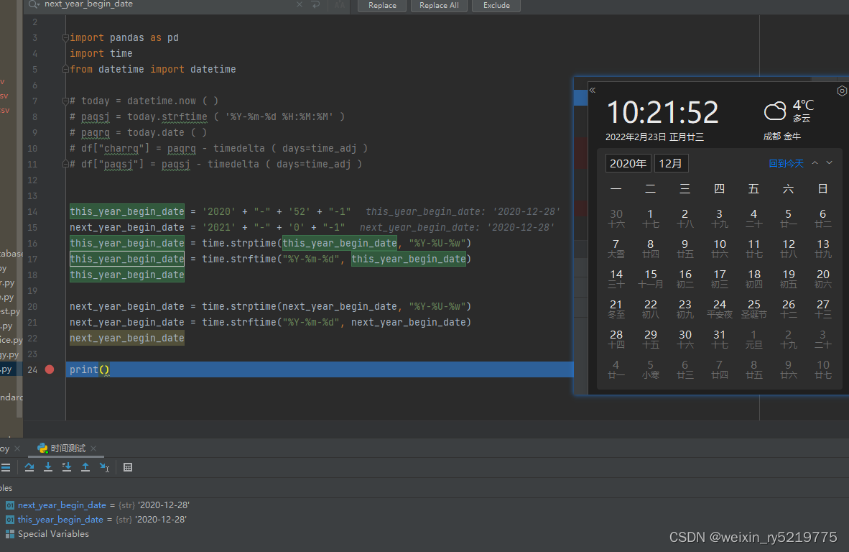
Task: Select the this_year_begin_date variable row
Action: click(x=102, y=520)
